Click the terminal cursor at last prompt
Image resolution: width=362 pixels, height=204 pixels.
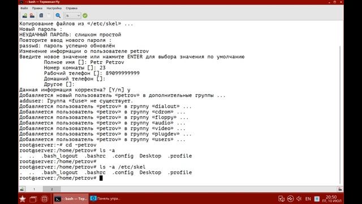101,178
